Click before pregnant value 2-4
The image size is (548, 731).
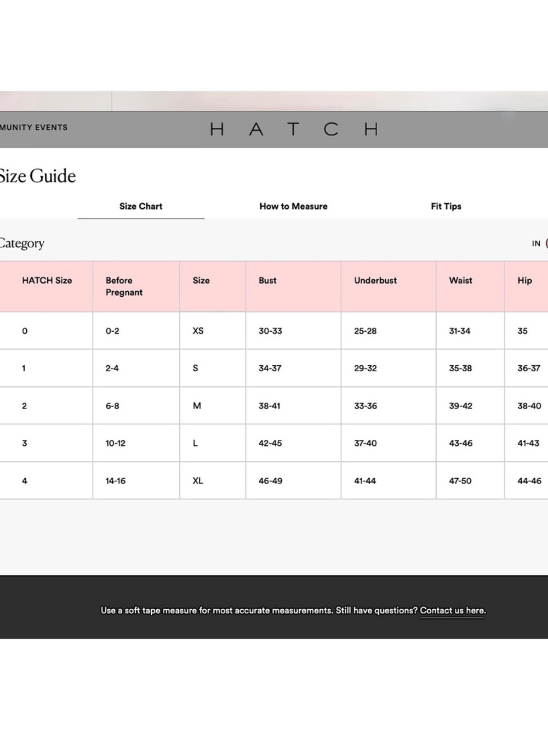coord(112,368)
